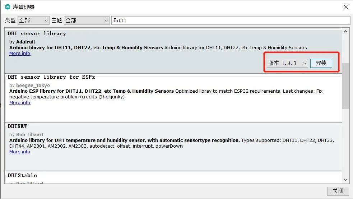Click the Arduino logo in title bar
This screenshot has width=353, height=199.
(x=8, y=7)
